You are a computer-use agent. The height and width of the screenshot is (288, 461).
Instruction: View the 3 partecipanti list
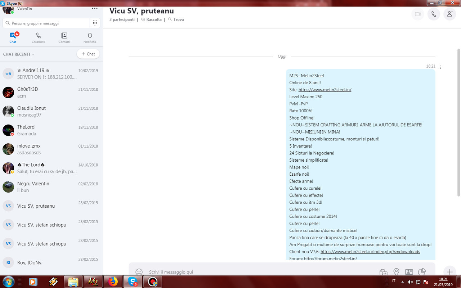[122, 19]
